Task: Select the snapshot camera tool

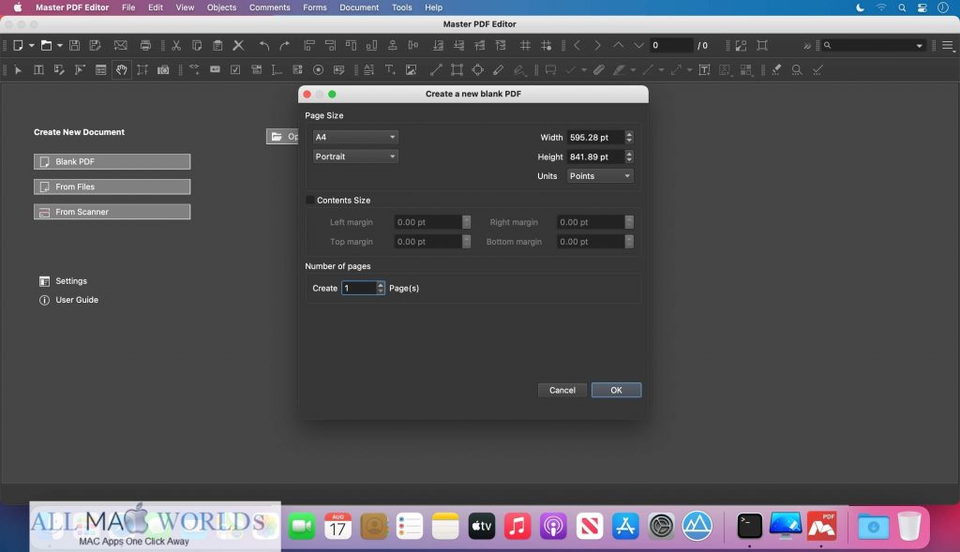Action: pos(163,69)
